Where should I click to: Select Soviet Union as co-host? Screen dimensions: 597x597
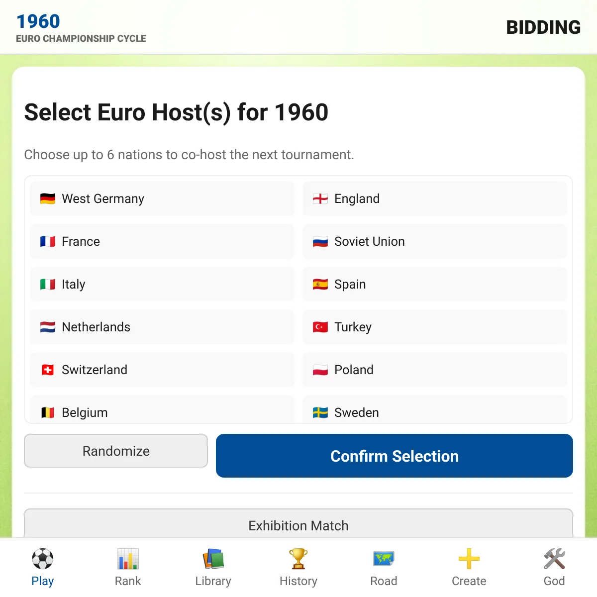[435, 241]
